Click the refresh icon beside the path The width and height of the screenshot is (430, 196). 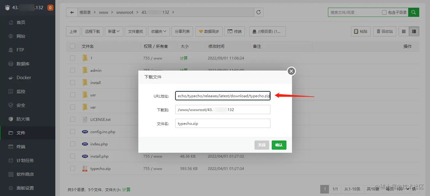258,12
